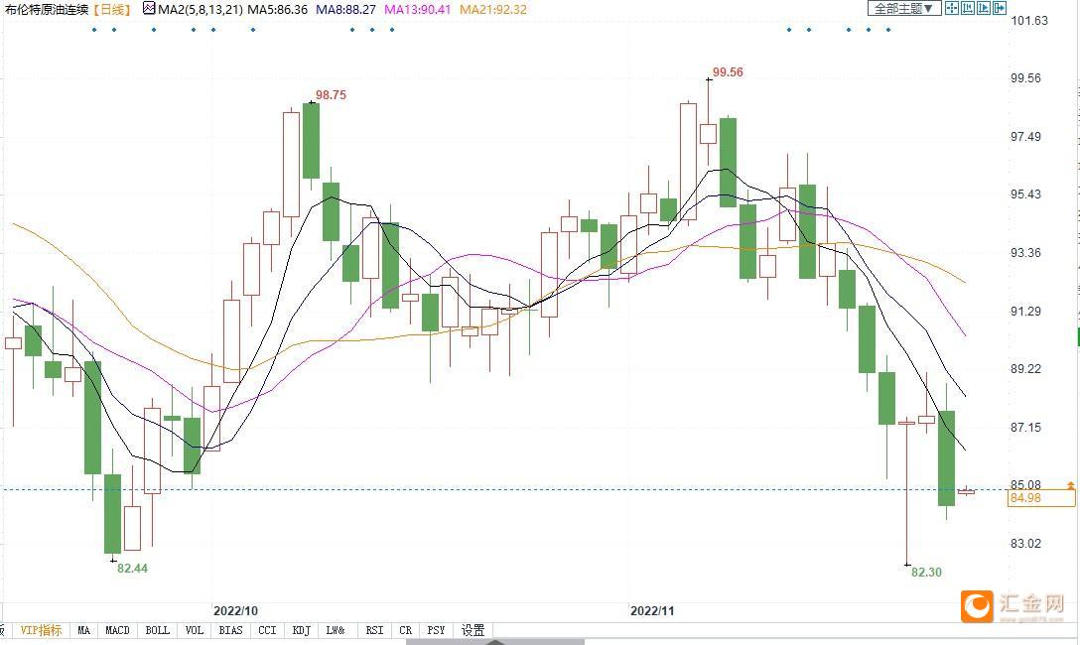This screenshot has width=1080, height=645.
Task: Select the LW& indicator tab
Action: (337, 630)
